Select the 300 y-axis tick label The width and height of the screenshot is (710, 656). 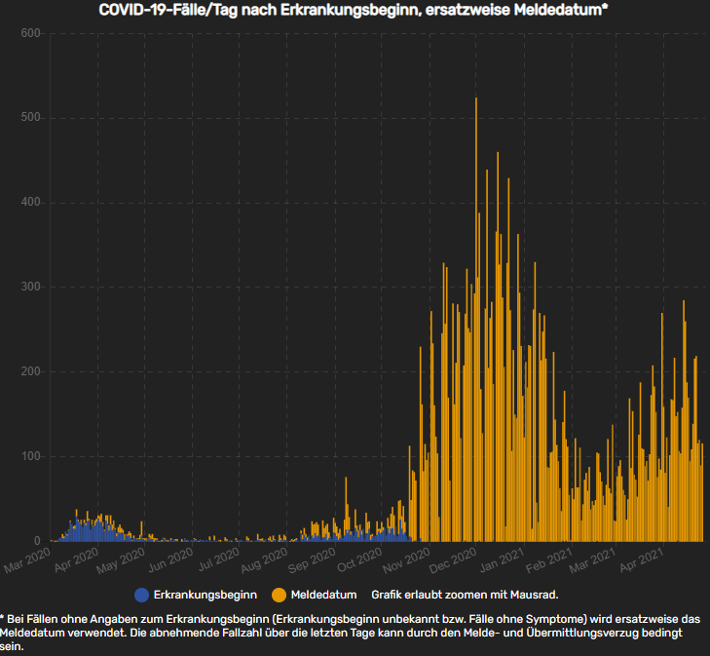30,288
